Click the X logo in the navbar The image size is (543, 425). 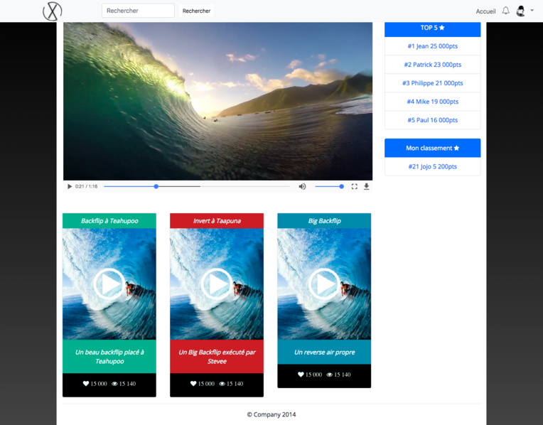pos(53,11)
